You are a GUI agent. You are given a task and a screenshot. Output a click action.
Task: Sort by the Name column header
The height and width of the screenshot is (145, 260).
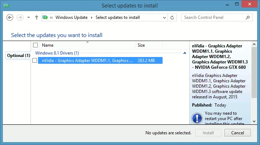(x=87, y=45)
